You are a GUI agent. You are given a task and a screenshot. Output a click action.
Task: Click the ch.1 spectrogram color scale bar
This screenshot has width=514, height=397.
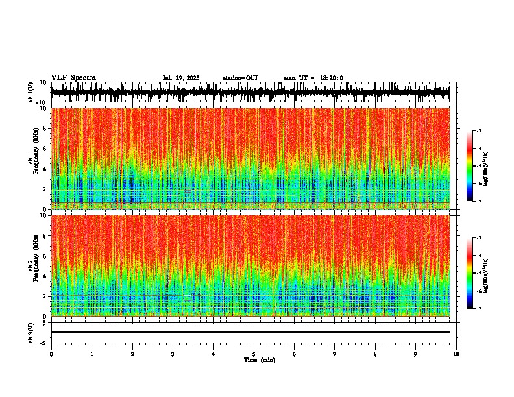[469, 166]
